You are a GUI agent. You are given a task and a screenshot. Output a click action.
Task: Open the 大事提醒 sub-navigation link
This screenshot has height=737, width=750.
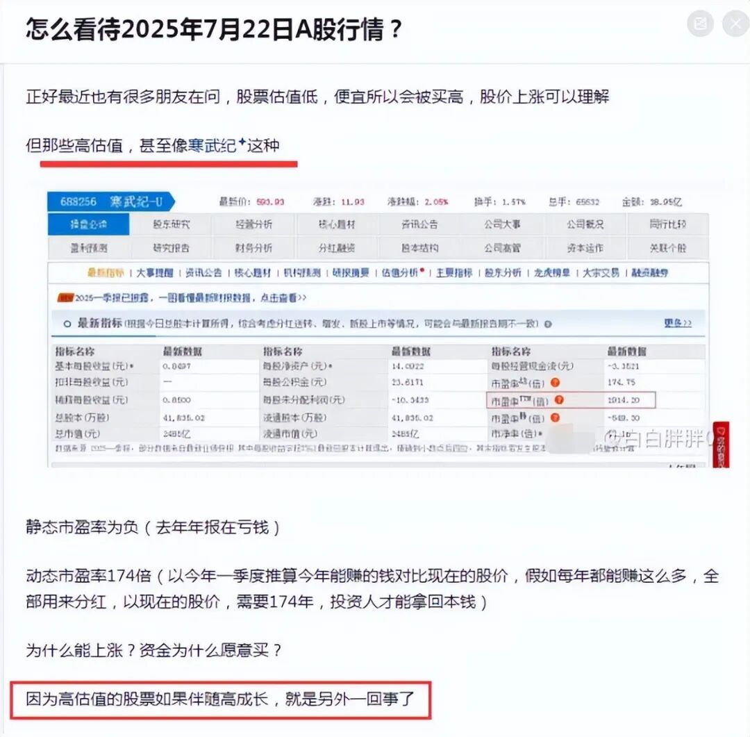tap(154, 273)
